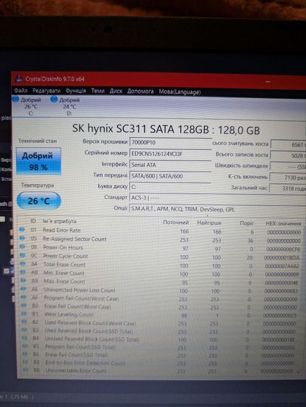Viewport: 306px width, 407px height.
Task: Select the Wear Leveling Count attribute name
Action: click(x=69, y=315)
